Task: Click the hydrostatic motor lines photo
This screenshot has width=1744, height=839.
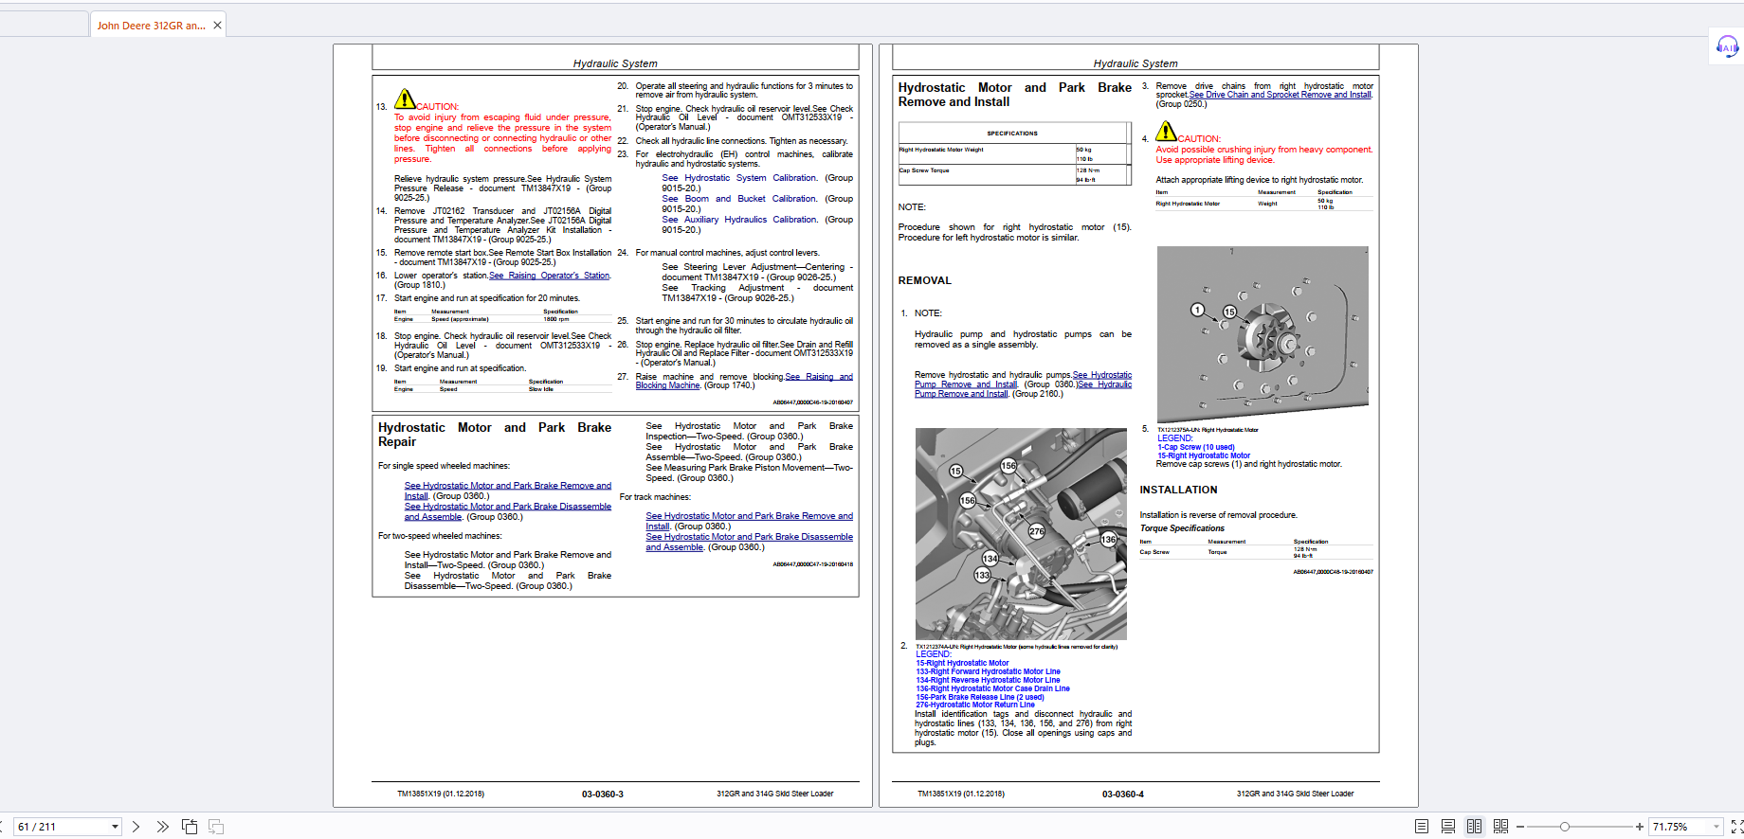Action: tap(1021, 534)
